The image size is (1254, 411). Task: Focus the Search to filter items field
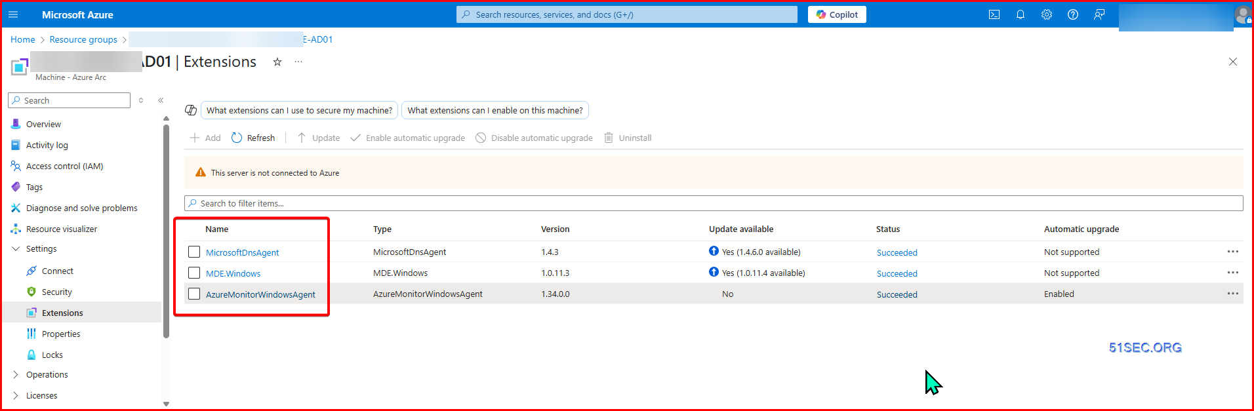point(714,203)
